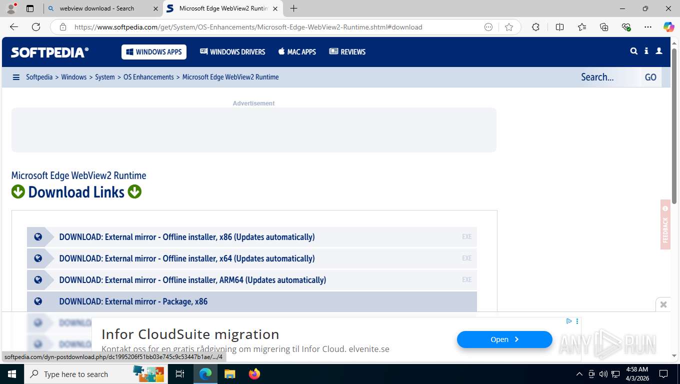This screenshot has width=680, height=384.
Task: Open the Collections icon
Action: (x=604, y=27)
